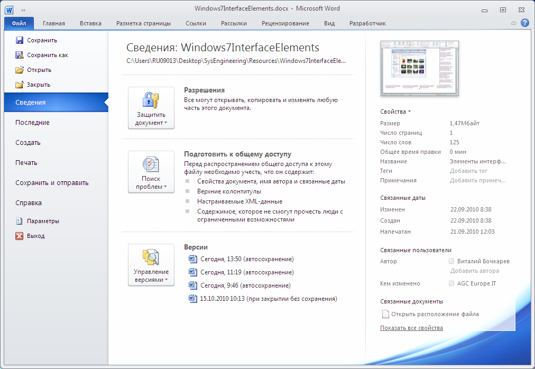The height and width of the screenshot is (369, 535).
Task: Open the Файл tab
Action: pyautogui.click(x=19, y=23)
